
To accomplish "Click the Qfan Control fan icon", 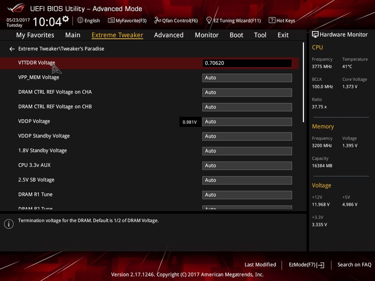I will 158,20.
